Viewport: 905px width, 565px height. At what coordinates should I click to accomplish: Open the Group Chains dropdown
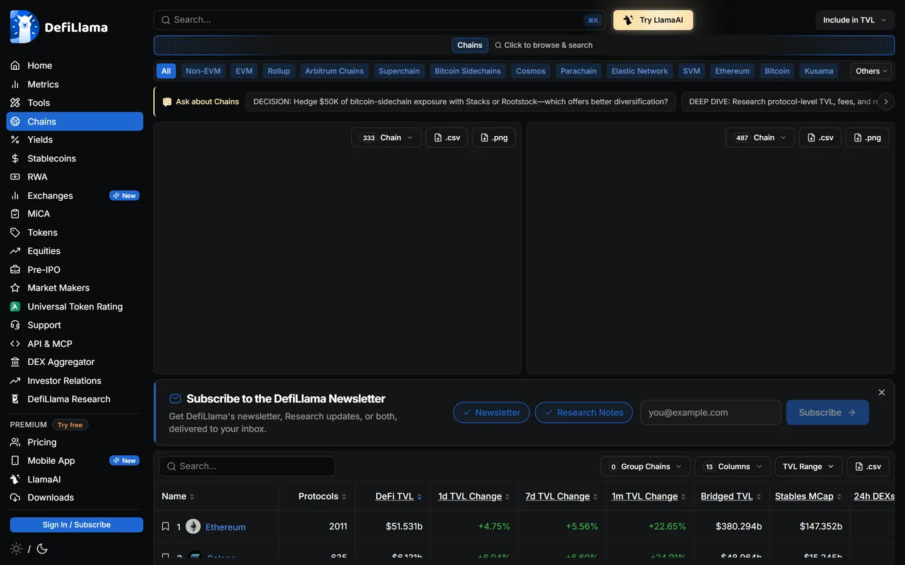point(645,467)
